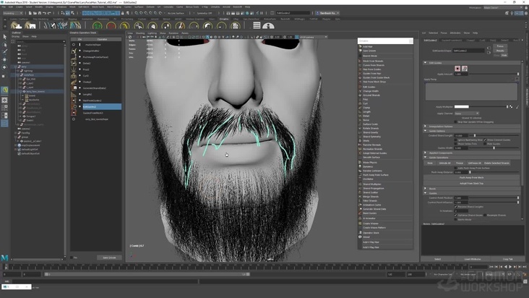Open the Modeling workspace dropdown
This screenshot has height=298, width=529.
(13, 12)
